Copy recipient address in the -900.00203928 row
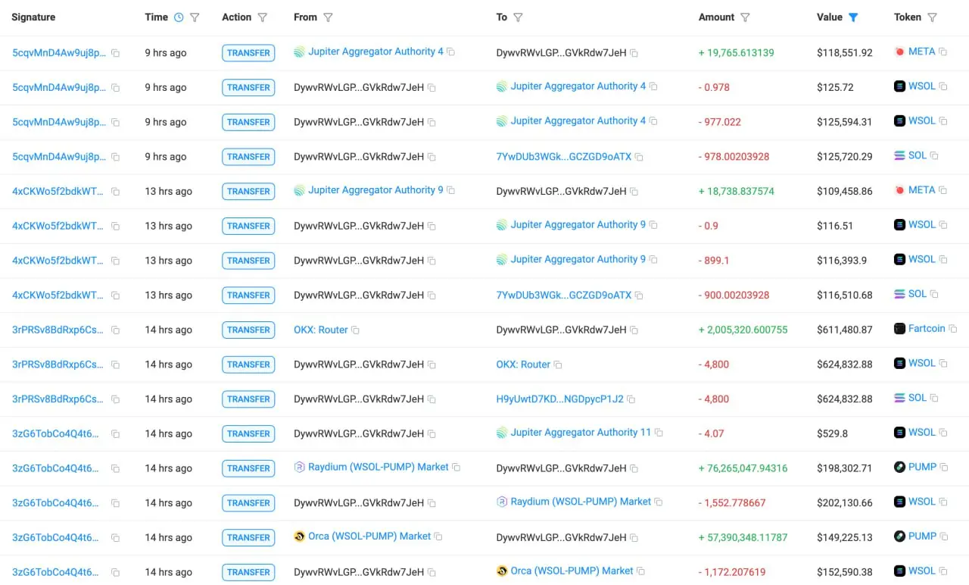969x585 pixels. [x=639, y=296]
